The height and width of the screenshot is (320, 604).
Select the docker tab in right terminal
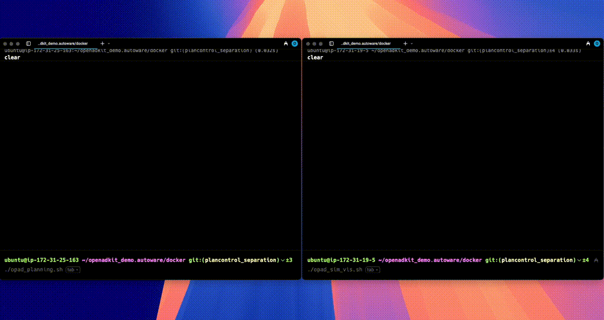point(366,44)
